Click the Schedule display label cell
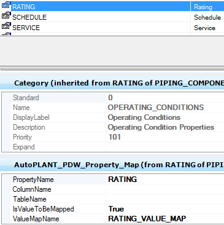Viewport: 224px width, 225px height. (207, 17)
